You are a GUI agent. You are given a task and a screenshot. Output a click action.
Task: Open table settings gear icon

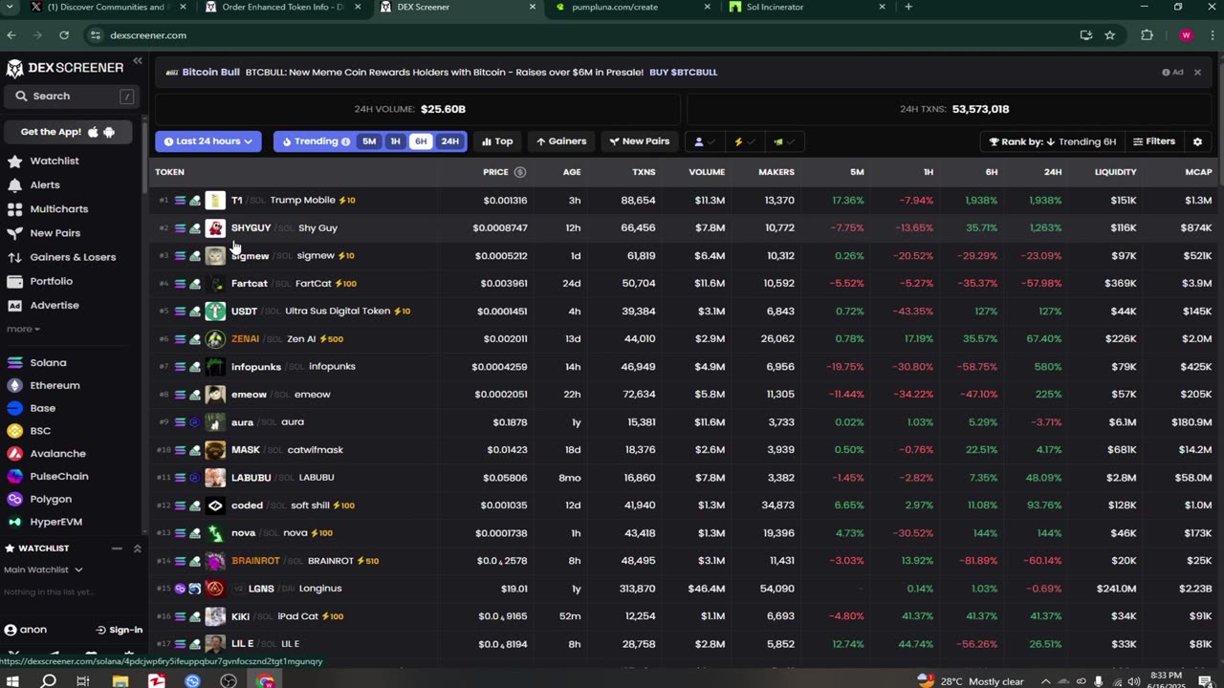tap(1197, 141)
